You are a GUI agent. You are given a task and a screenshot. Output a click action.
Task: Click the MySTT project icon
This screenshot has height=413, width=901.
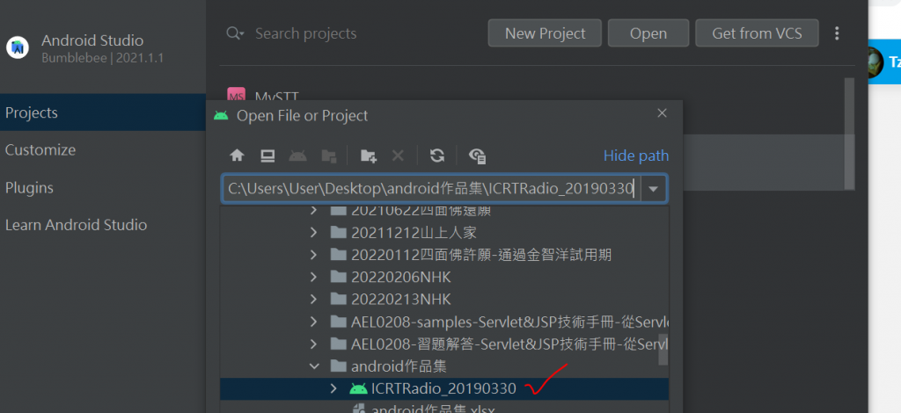click(x=236, y=95)
